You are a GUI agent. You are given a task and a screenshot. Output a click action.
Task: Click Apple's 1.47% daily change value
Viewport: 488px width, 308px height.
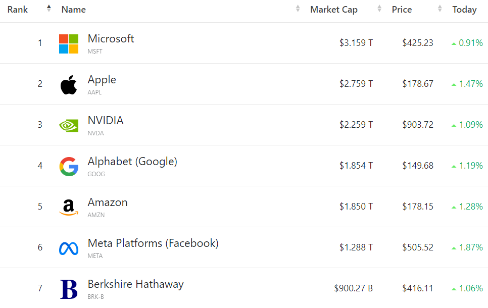pyautogui.click(x=467, y=84)
